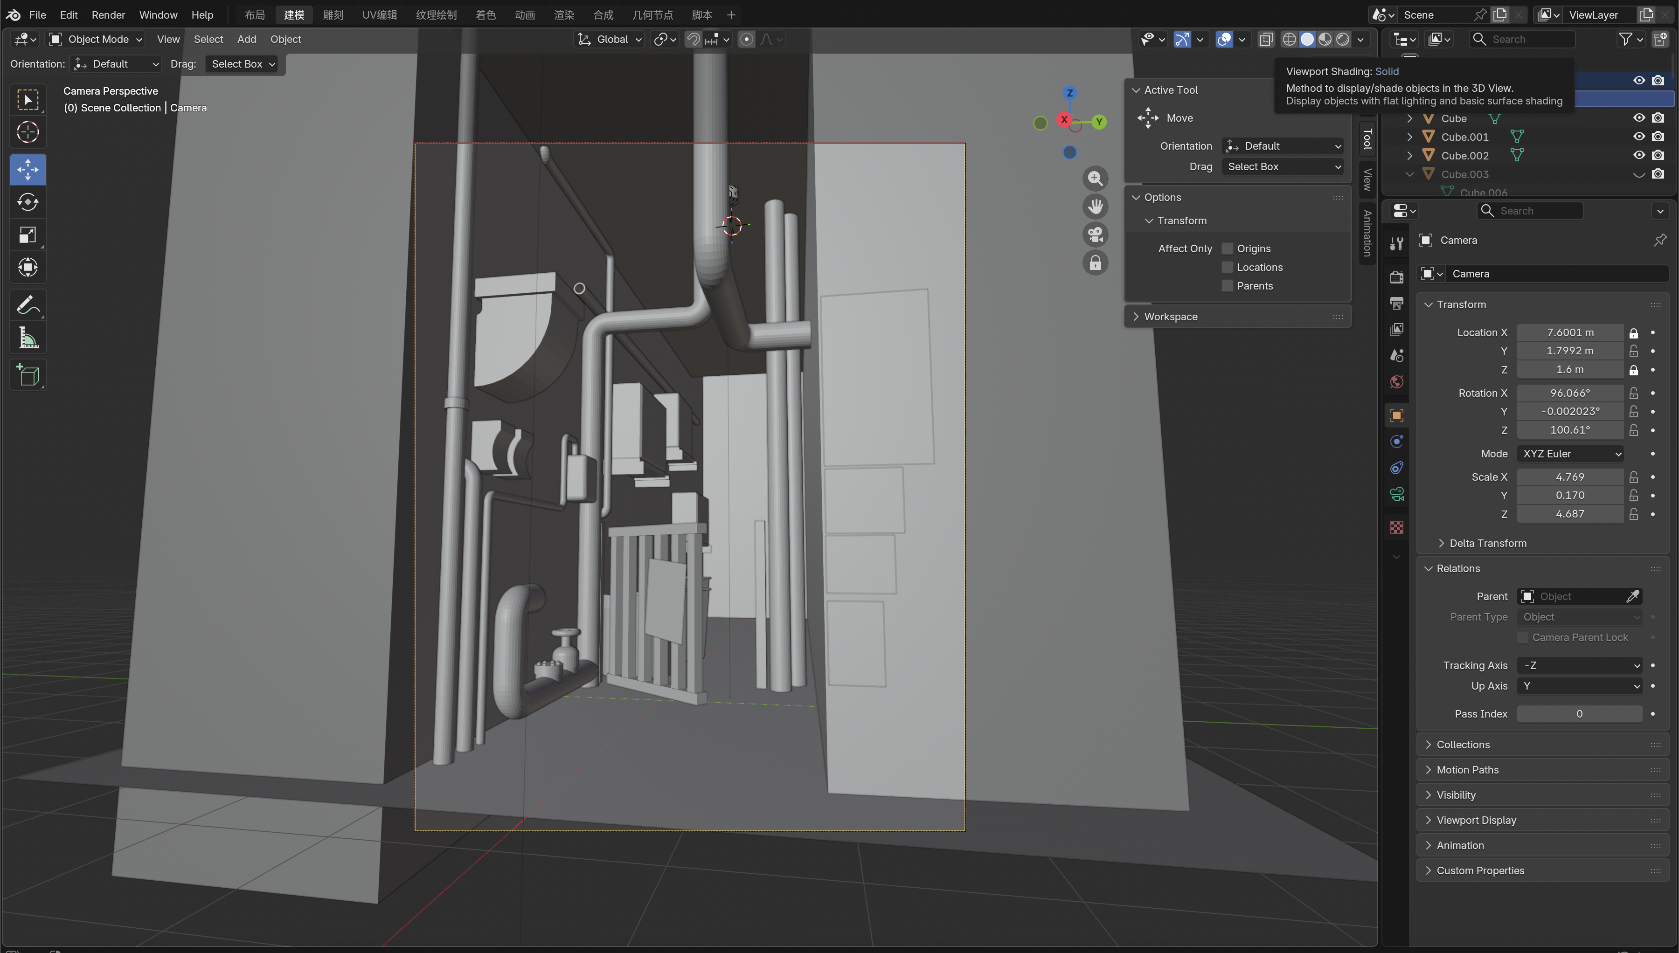Activate the Scale tool
1679x953 pixels.
pos(28,235)
